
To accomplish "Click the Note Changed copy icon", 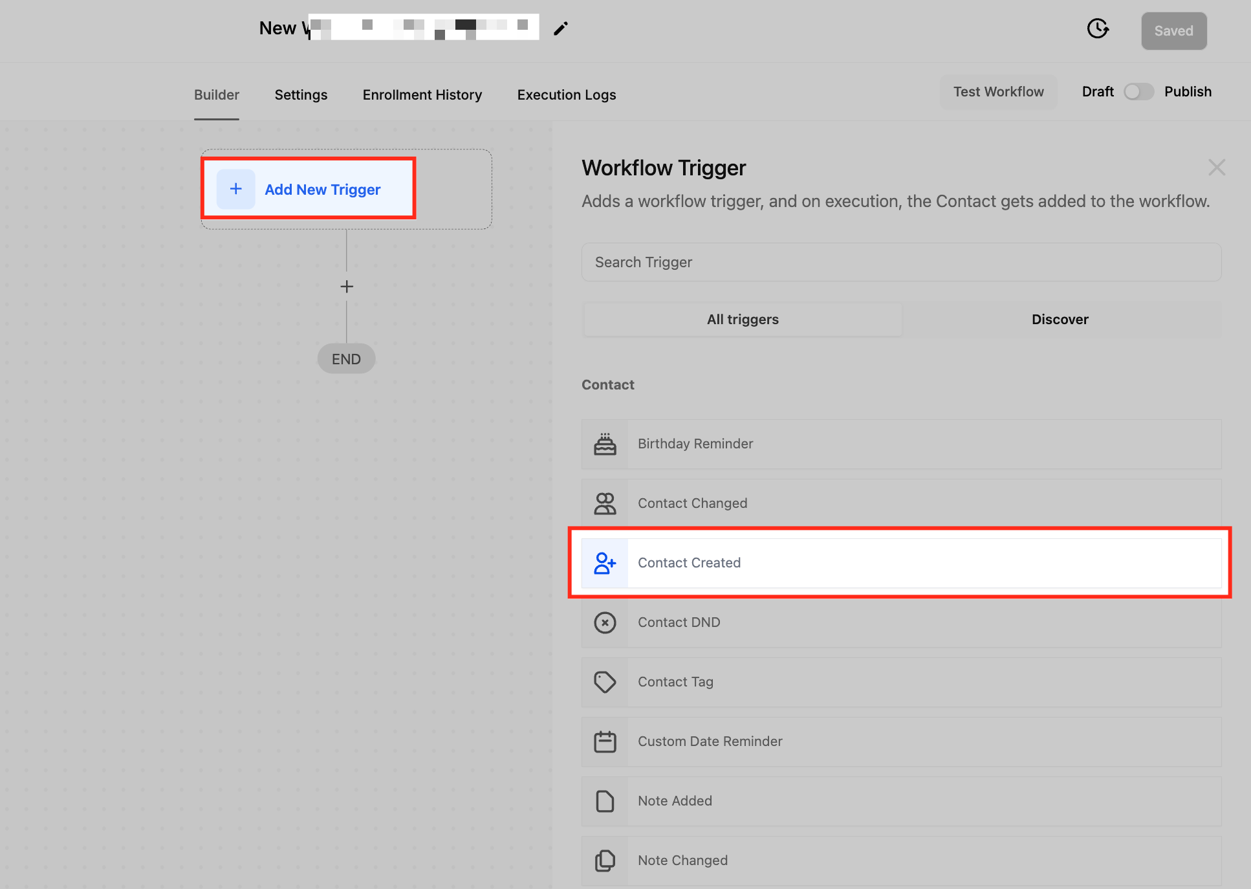I will click(605, 861).
